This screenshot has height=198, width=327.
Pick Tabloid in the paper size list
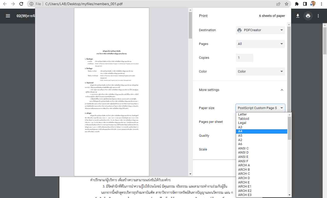(x=261, y=119)
